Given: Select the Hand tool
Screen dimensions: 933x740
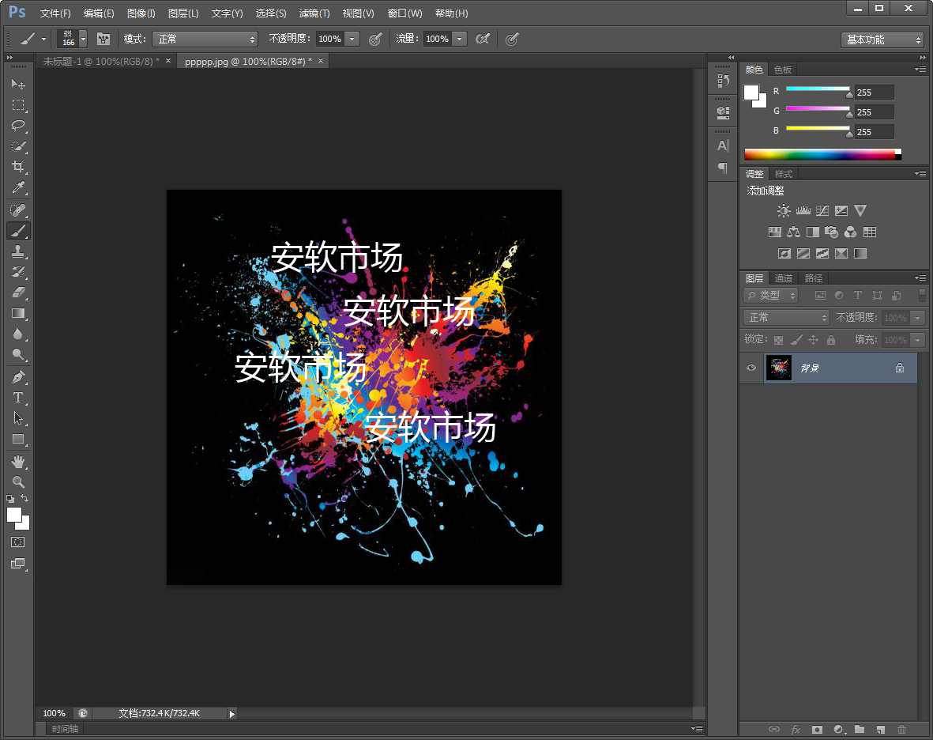Looking at the screenshot, I should click(x=18, y=462).
